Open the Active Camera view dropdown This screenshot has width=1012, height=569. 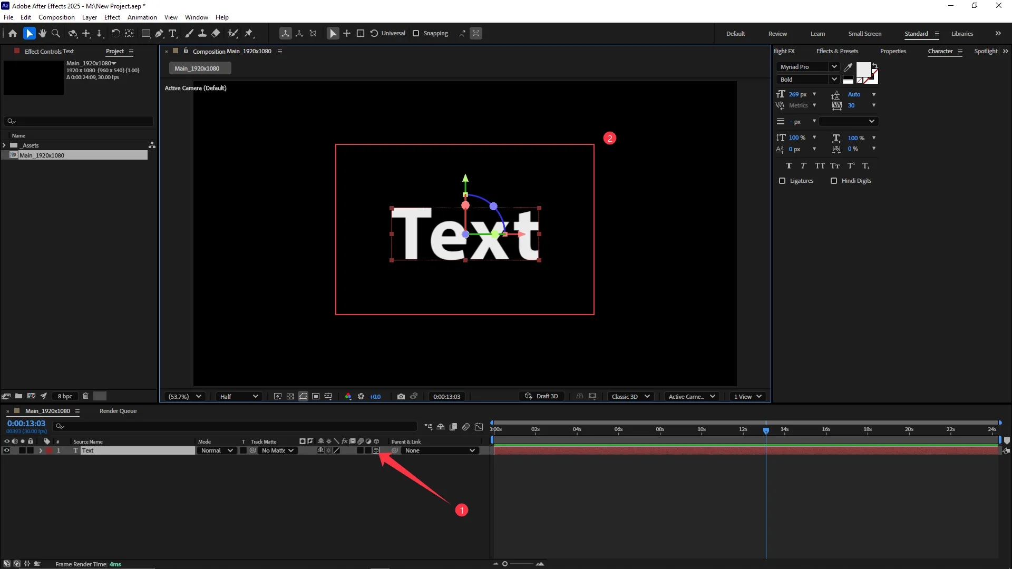pos(692,397)
